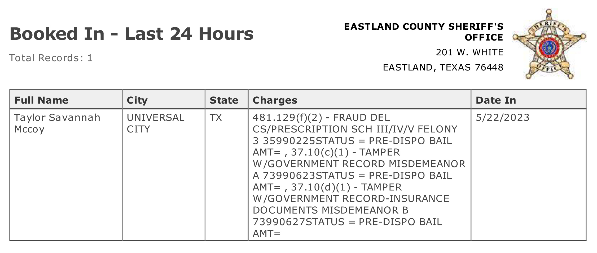The height and width of the screenshot is (253, 597).
Task: Click the 5/22/2023 date cell
Action: [x=503, y=117]
